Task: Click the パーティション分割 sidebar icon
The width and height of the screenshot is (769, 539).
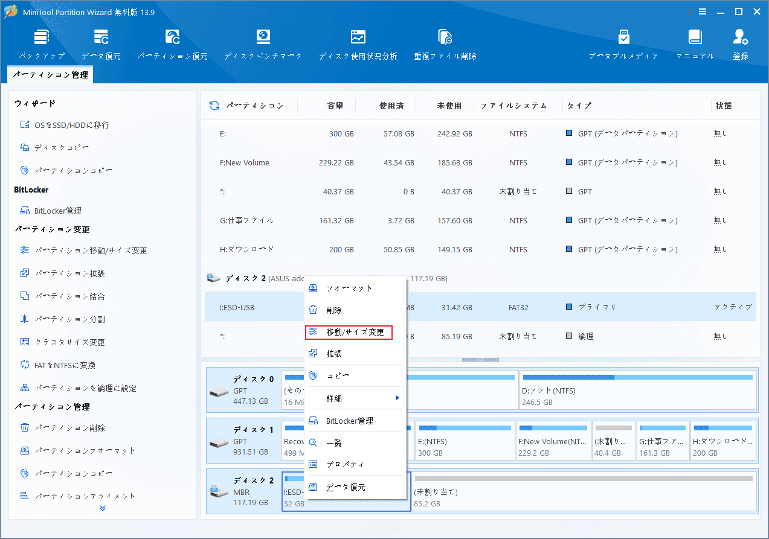Action: [25, 319]
